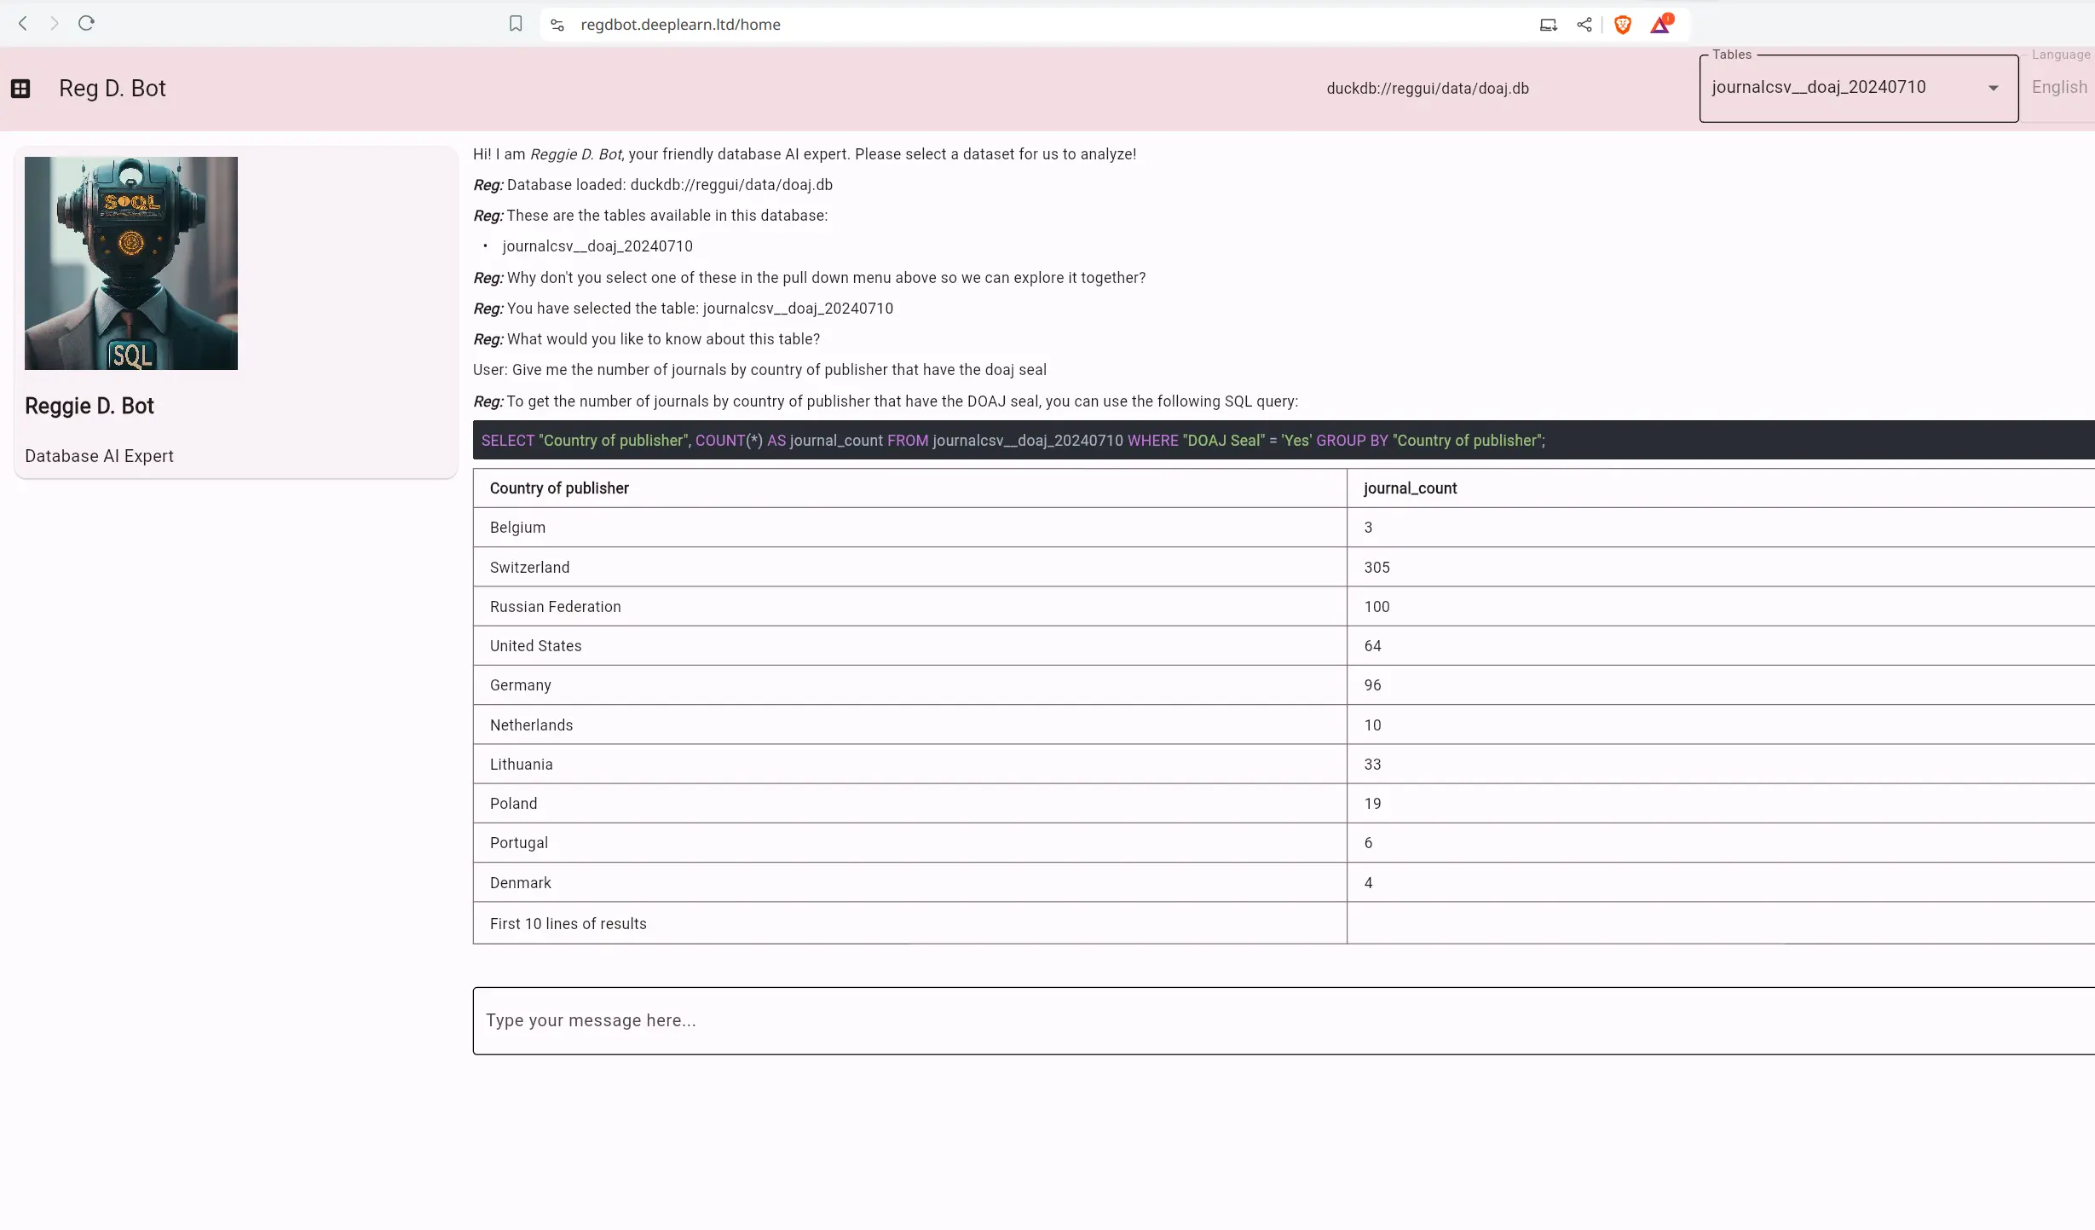Click the Reggie D. Bot avatar icon

130,262
